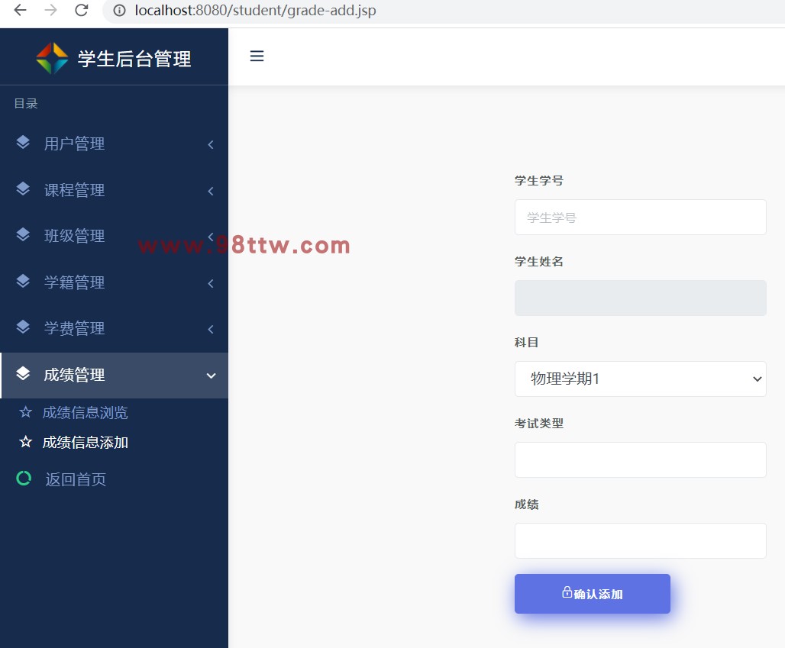The width and height of the screenshot is (785, 648).
Task: Expand chevron next to 学籍管理
Action: point(211,284)
